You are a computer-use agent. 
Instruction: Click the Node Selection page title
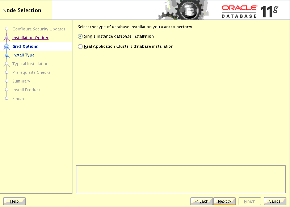[22, 10]
